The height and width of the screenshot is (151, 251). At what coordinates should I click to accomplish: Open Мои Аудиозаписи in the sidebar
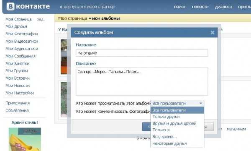pyautogui.click(x=22, y=49)
